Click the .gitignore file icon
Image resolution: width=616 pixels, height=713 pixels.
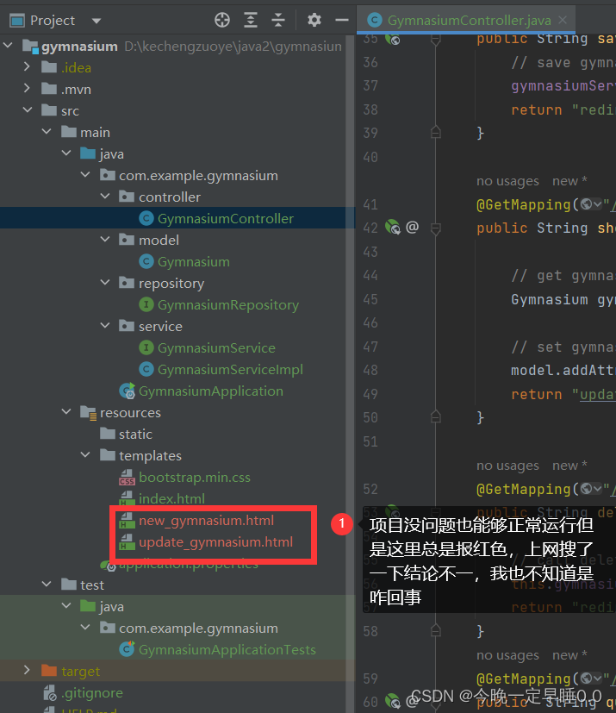[49, 693]
